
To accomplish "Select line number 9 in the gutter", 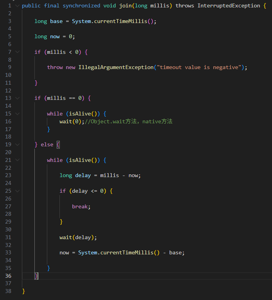I will pyautogui.click(x=10, y=67).
